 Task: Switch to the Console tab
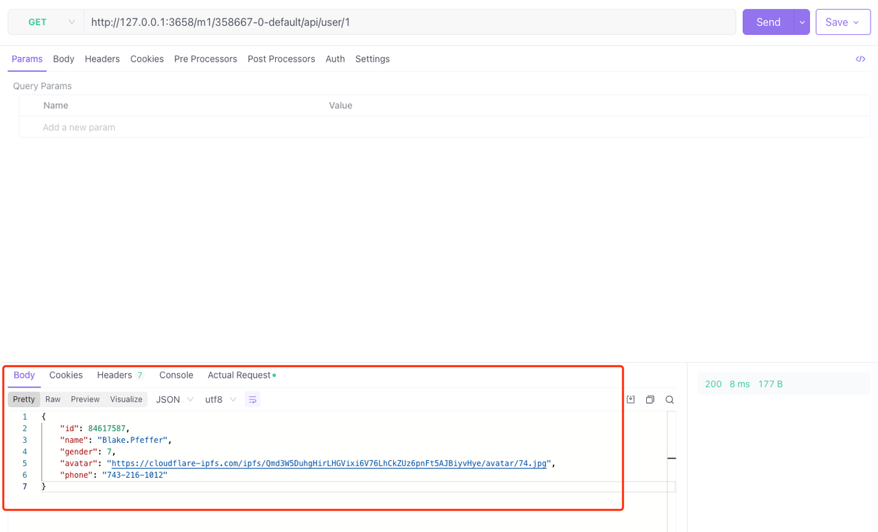176,375
